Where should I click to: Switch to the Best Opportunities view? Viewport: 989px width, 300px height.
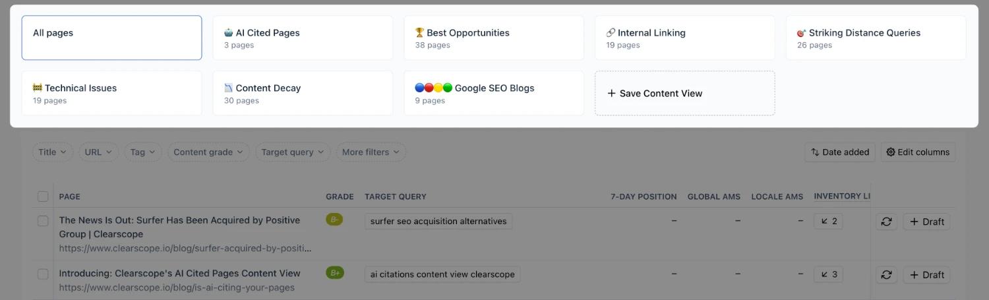494,38
